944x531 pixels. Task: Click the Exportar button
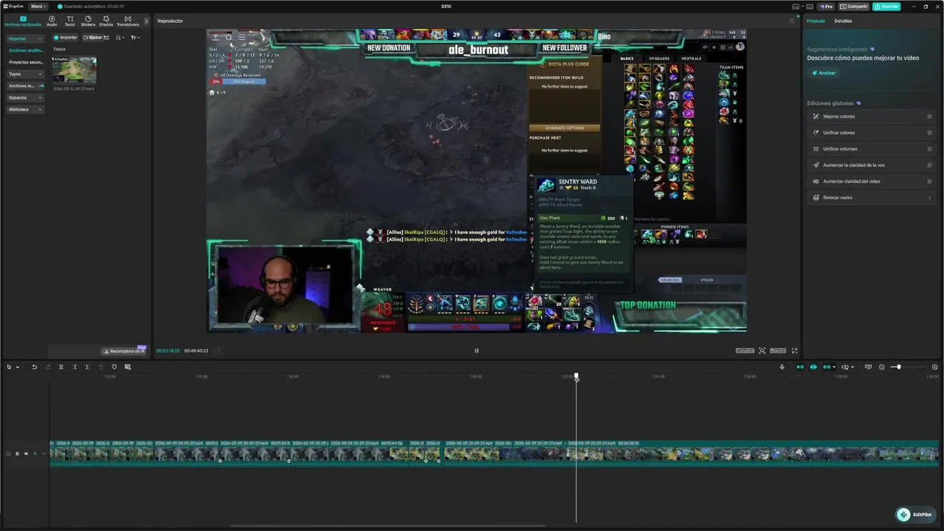coord(886,7)
